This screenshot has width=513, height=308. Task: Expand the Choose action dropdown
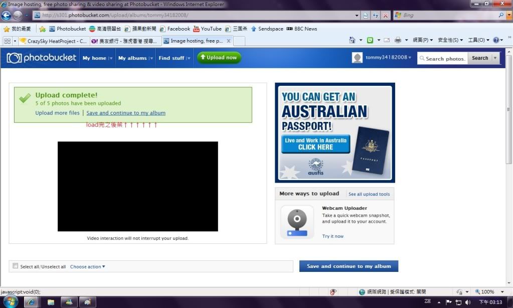[88, 266]
